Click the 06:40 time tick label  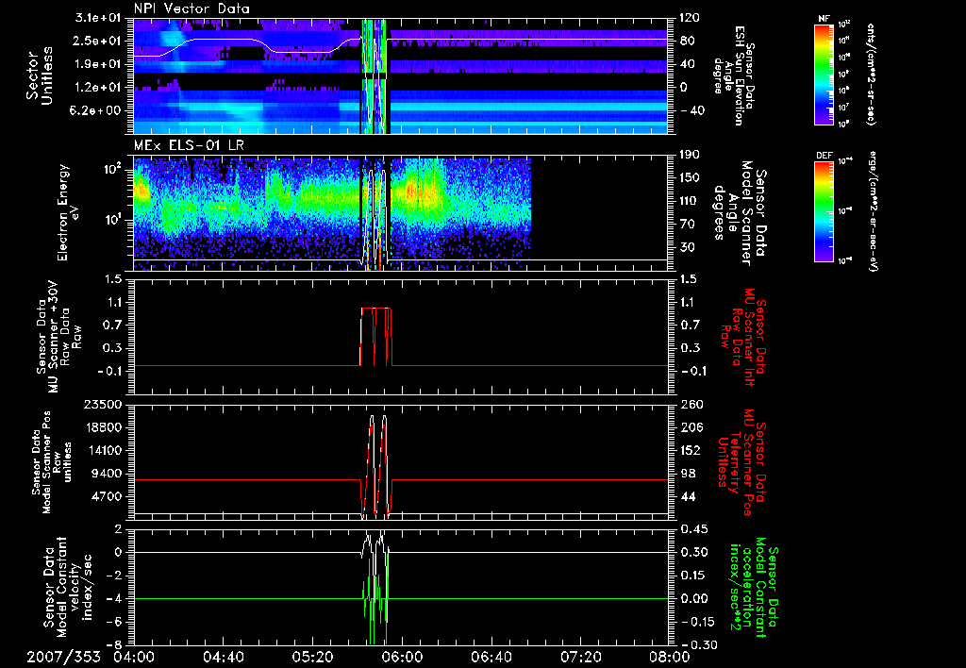pyautogui.click(x=491, y=657)
